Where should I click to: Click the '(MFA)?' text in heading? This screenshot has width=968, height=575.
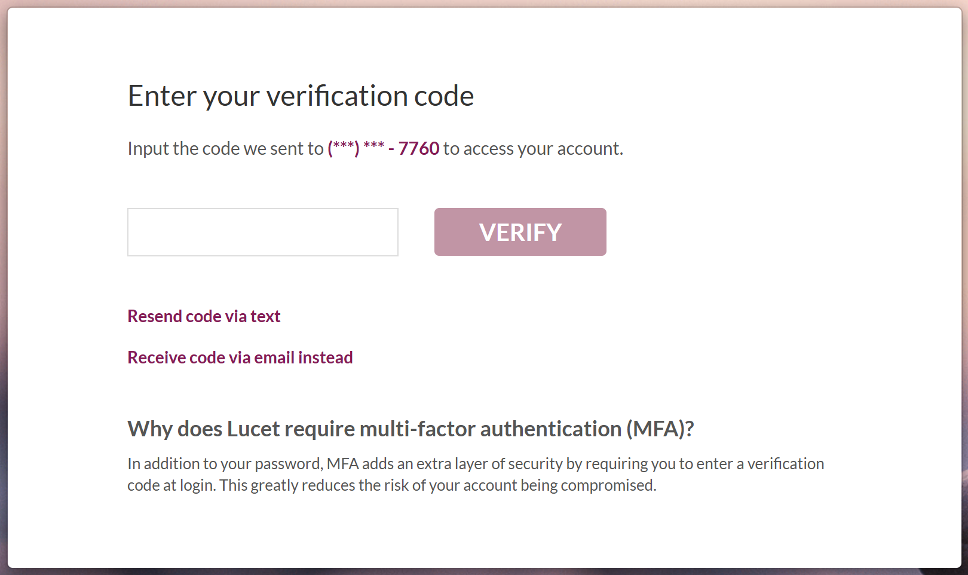(660, 429)
